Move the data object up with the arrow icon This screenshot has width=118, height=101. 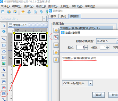[x=56, y=53]
